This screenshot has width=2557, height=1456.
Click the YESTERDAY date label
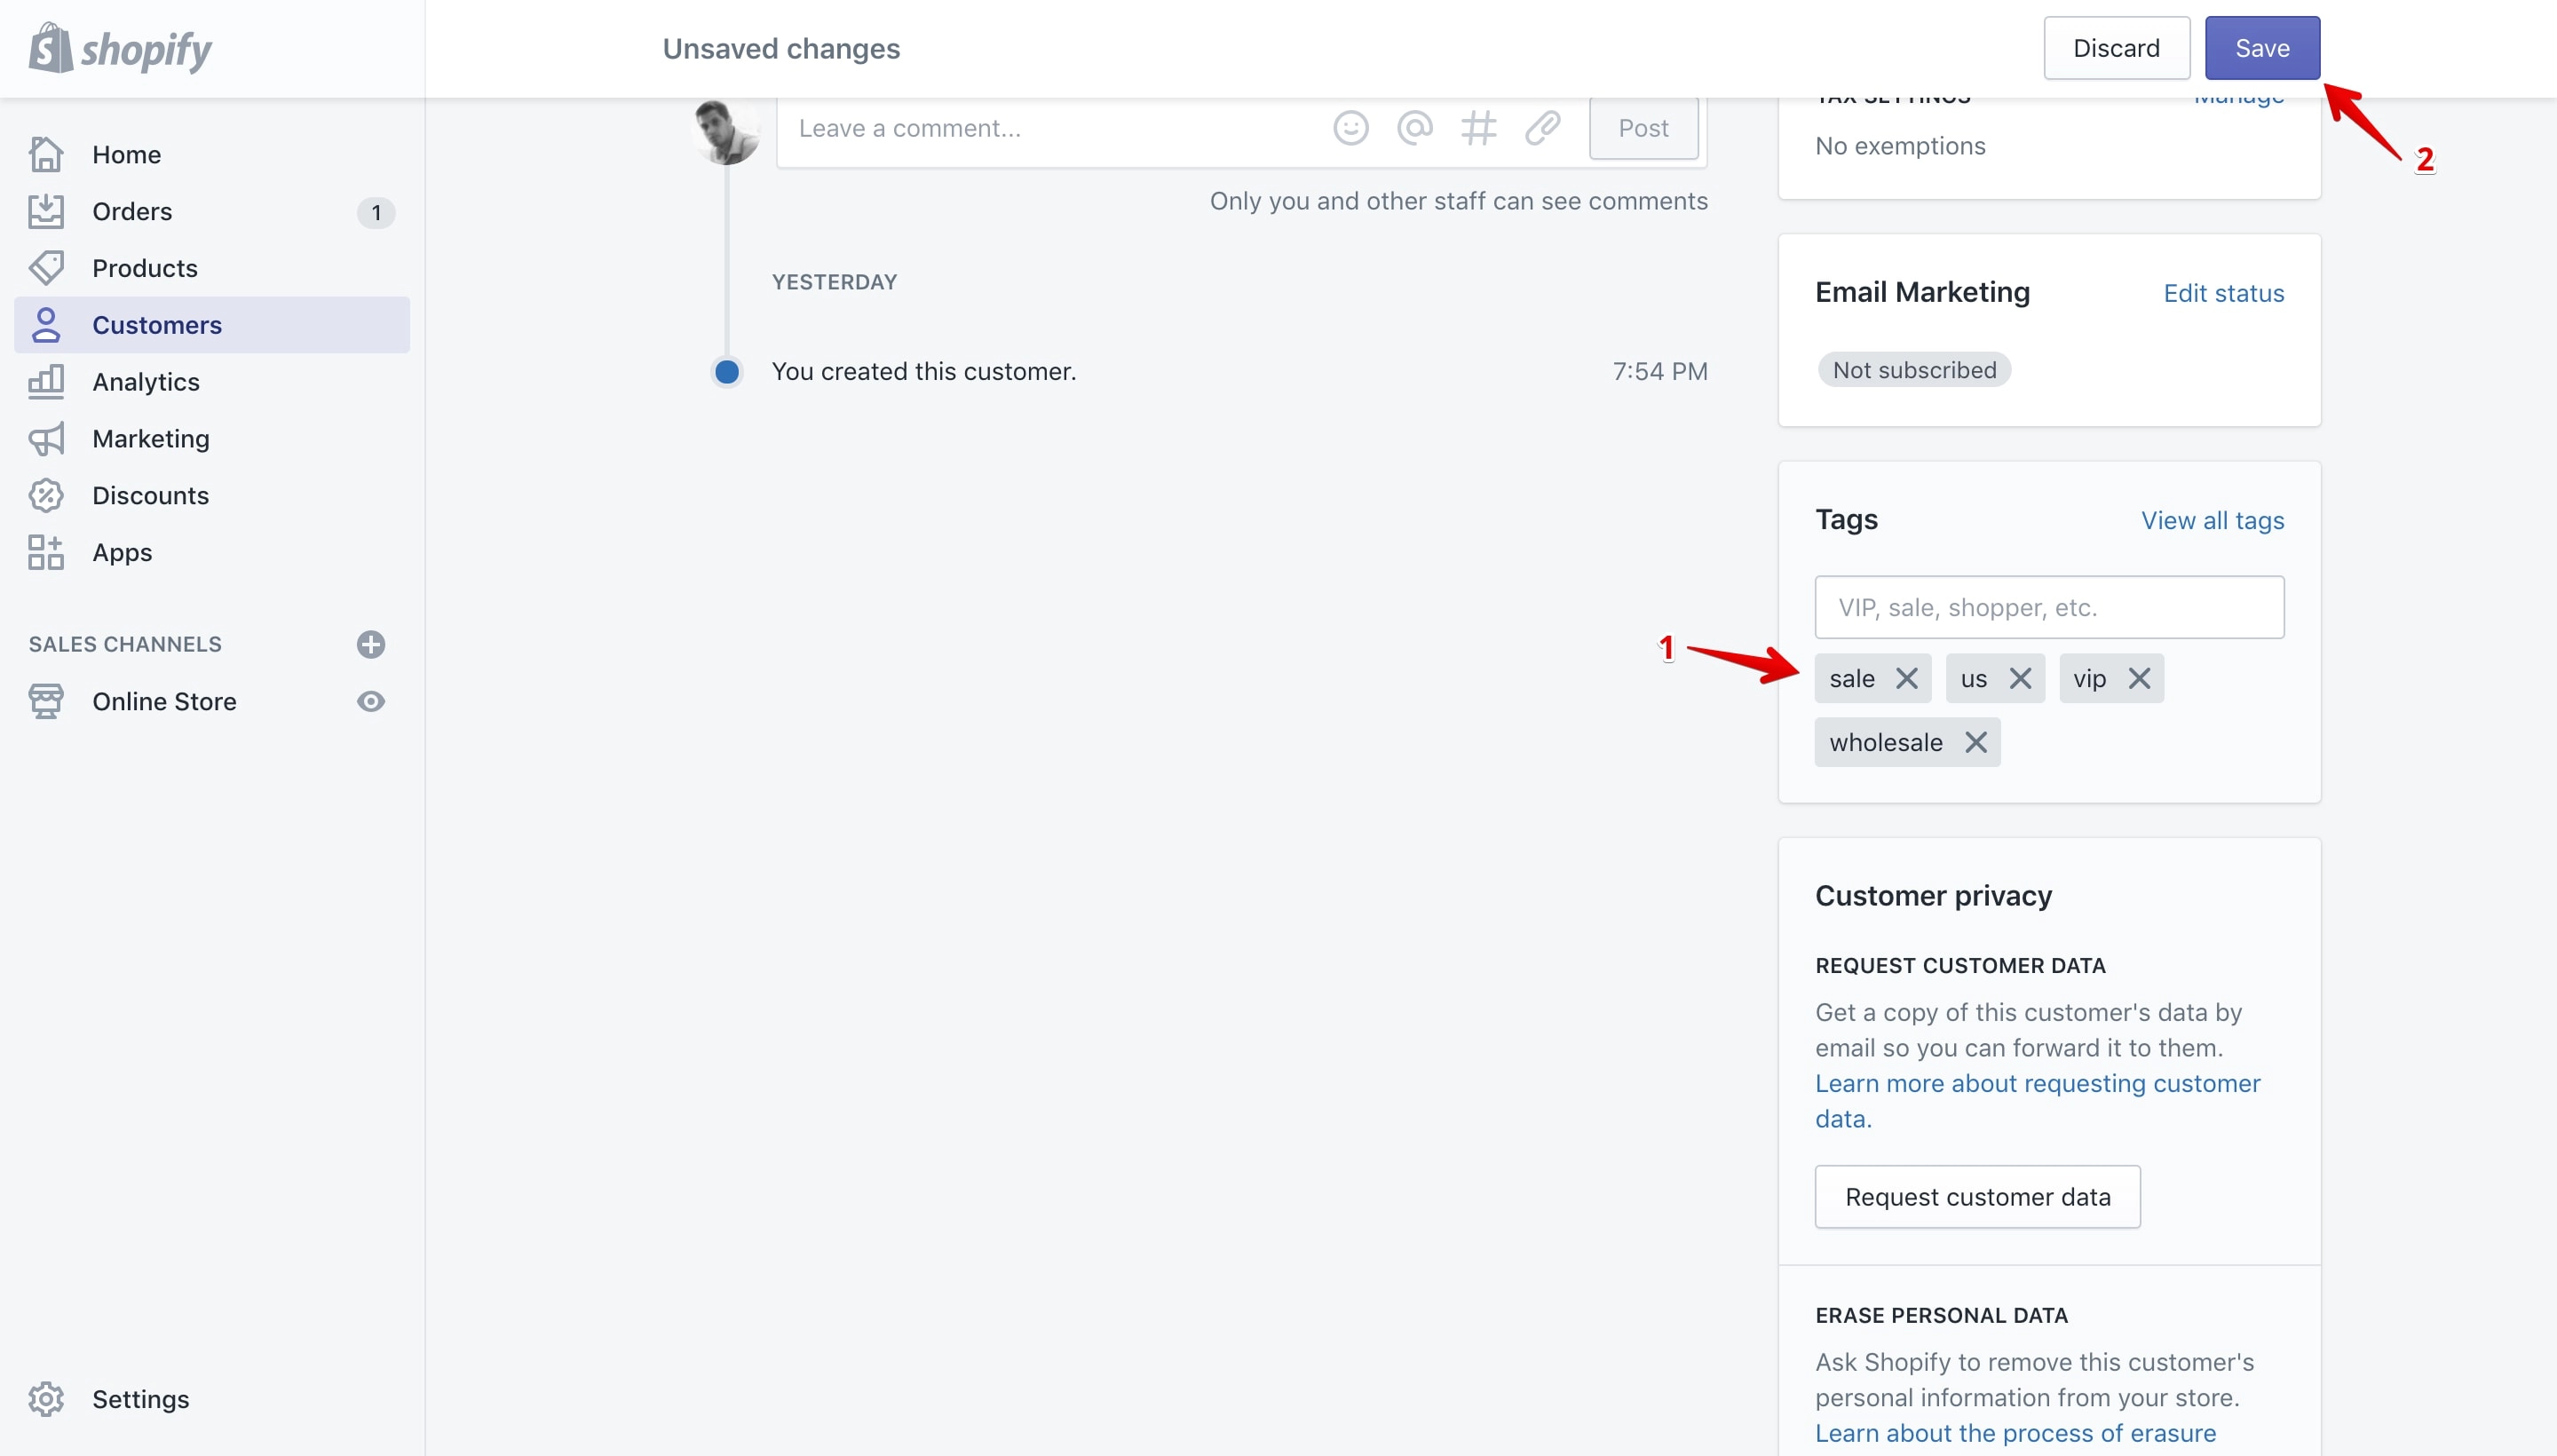click(x=834, y=282)
